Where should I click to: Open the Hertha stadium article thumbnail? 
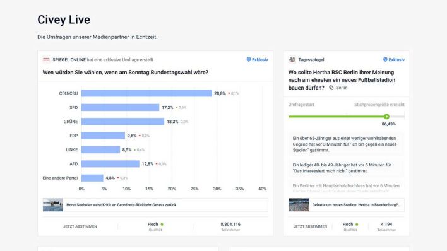299,205
